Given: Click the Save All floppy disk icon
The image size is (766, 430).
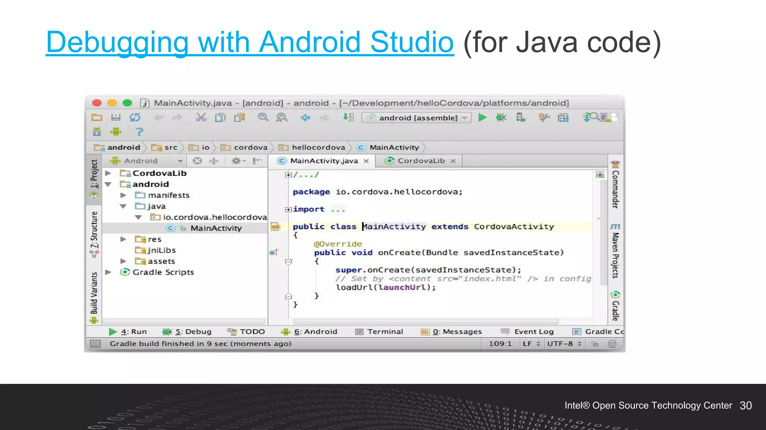Looking at the screenshot, I should click(116, 118).
